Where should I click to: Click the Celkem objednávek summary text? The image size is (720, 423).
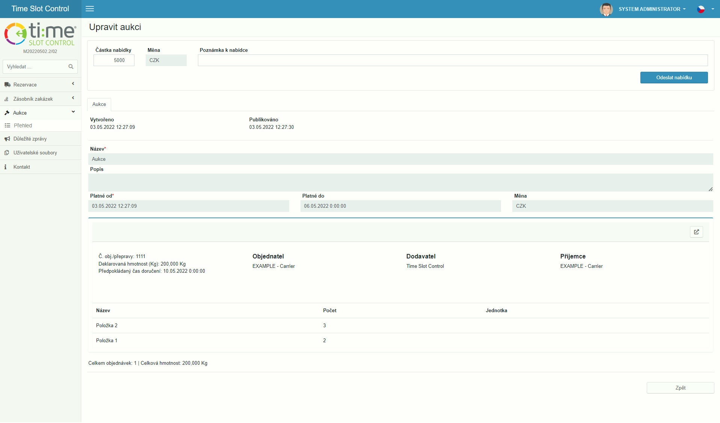(148, 363)
